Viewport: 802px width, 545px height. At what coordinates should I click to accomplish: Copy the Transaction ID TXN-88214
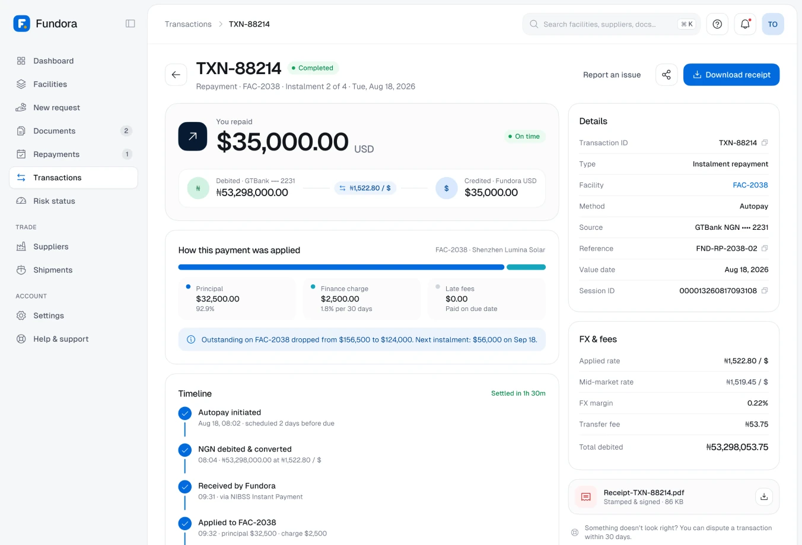[x=765, y=143]
